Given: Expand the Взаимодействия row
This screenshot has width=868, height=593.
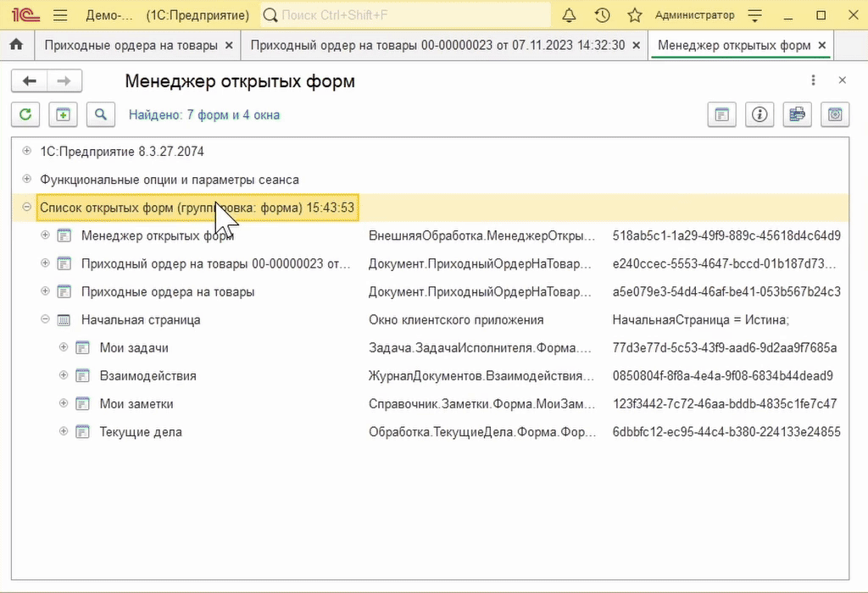Looking at the screenshot, I should pyautogui.click(x=64, y=375).
